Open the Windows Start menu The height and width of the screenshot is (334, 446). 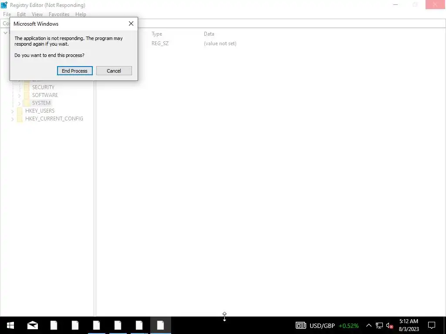[10, 325]
